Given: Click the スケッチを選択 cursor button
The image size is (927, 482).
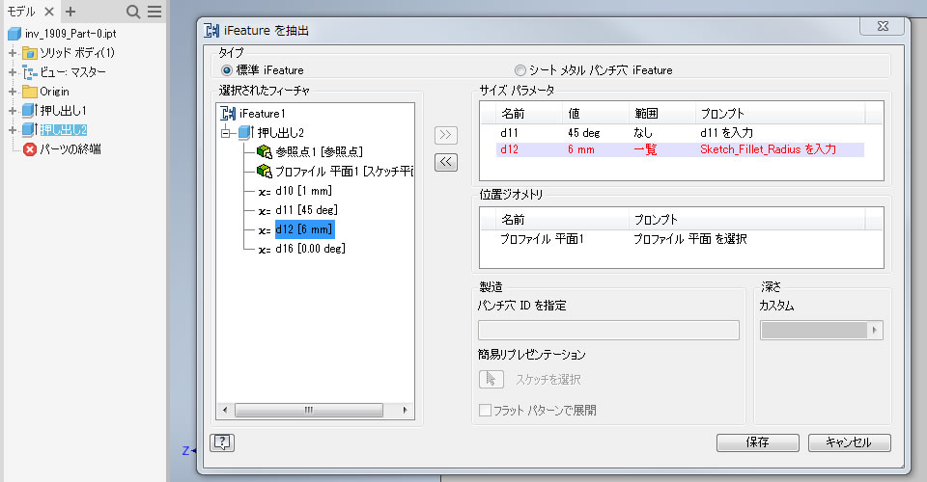Looking at the screenshot, I should coord(492,379).
